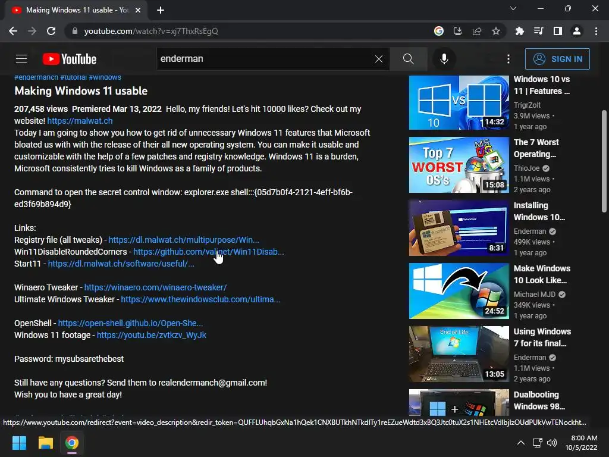
Task: Click the magnifier search button
Action: 408,59
